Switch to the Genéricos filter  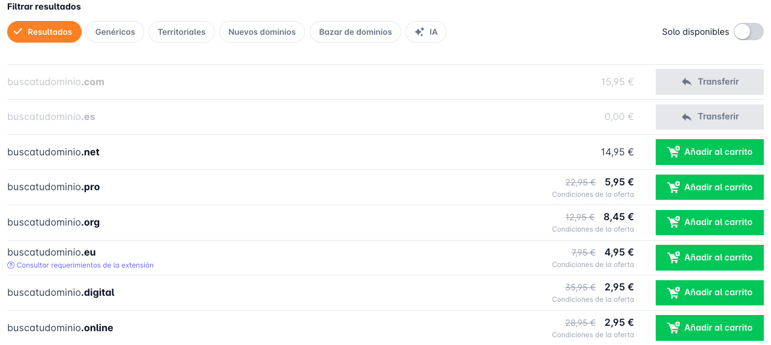click(x=115, y=32)
